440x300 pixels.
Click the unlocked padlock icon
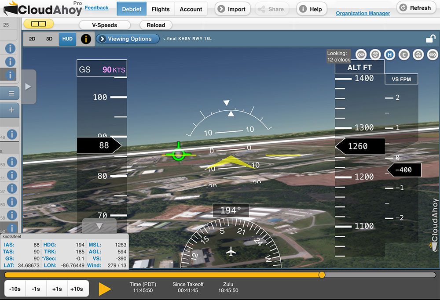pos(430,39)
